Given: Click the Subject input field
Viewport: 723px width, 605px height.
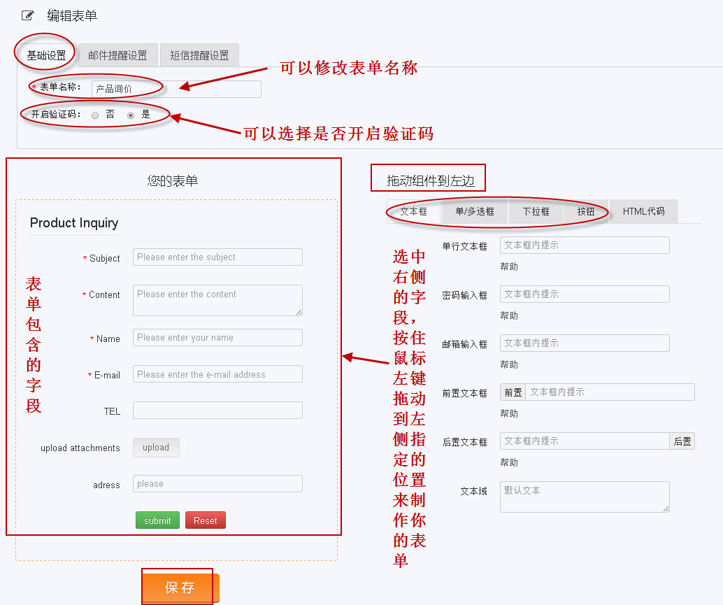Looking at the screenshot, I should click(x=217, y=257).
